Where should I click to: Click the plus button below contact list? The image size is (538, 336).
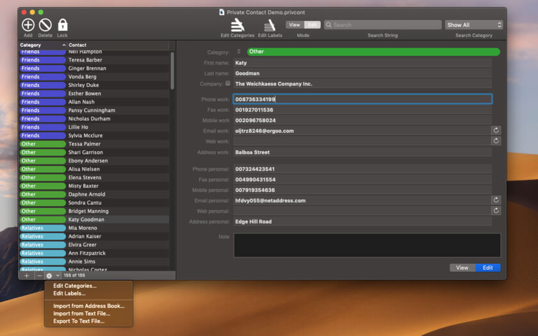(27, 275)
